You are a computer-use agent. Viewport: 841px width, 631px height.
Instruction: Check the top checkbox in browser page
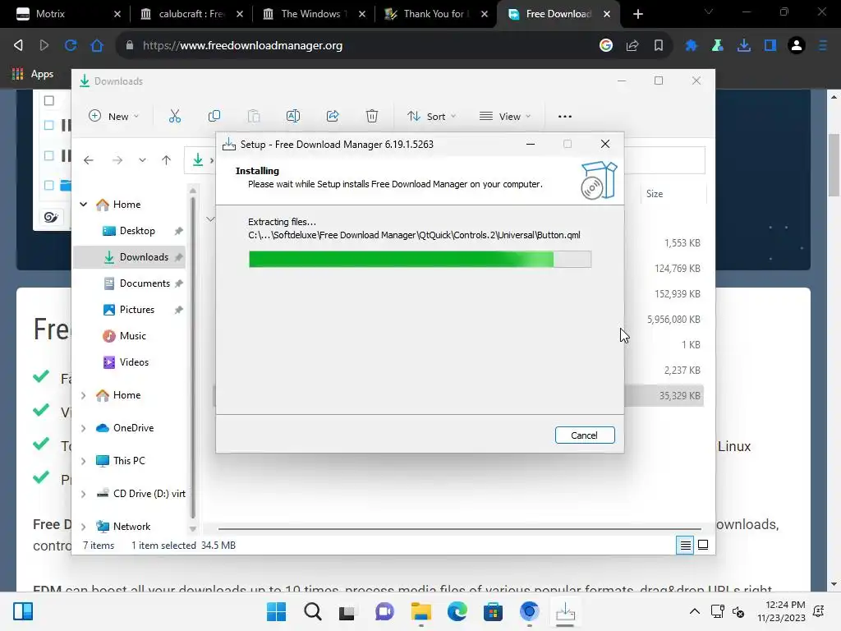click(48, 100)
